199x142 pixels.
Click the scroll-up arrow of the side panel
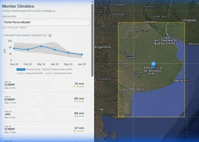93,2
